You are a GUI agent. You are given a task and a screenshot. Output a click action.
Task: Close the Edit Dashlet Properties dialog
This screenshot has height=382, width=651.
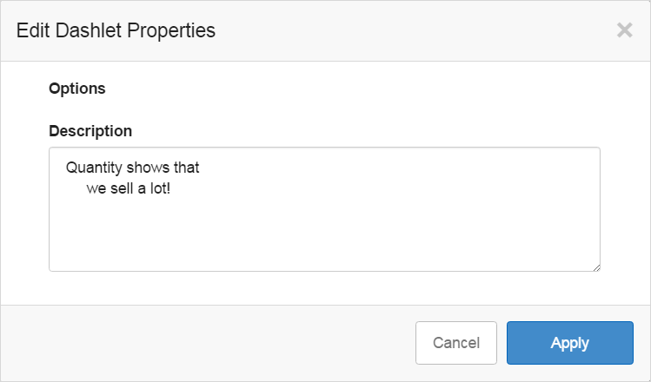624,30
